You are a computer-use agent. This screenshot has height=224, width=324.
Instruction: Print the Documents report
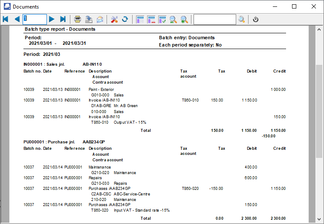point(78,19)
